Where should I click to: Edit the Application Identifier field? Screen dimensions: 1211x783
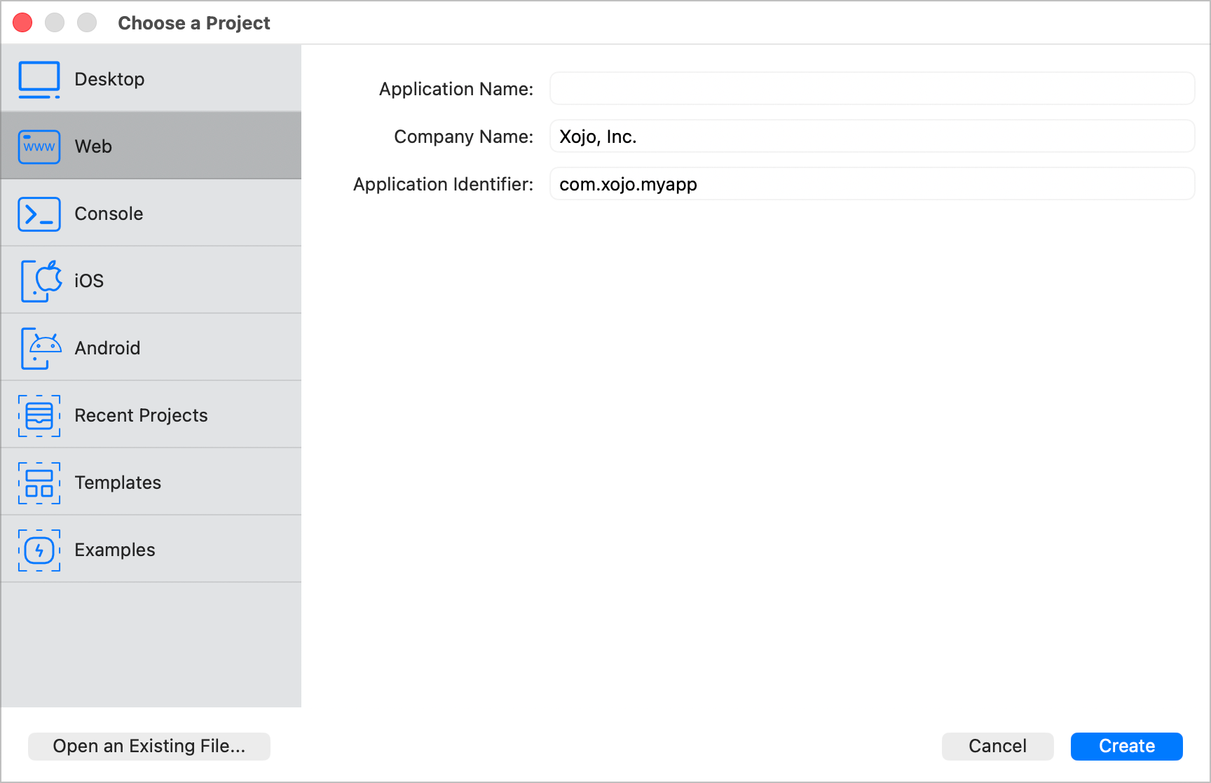872,184
